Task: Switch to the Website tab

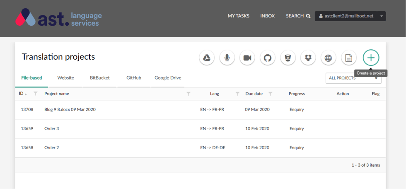Action: point(66,78)
